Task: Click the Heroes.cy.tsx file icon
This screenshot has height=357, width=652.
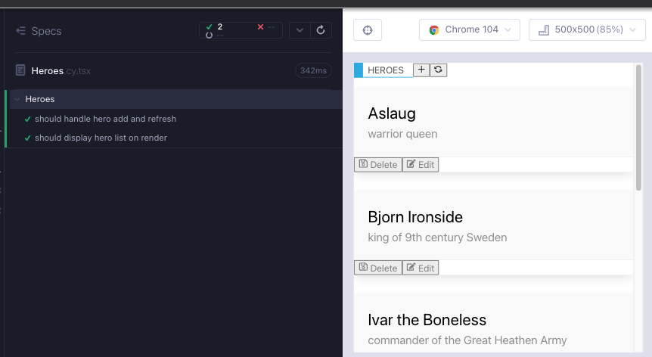Action: tap(20, 70)
